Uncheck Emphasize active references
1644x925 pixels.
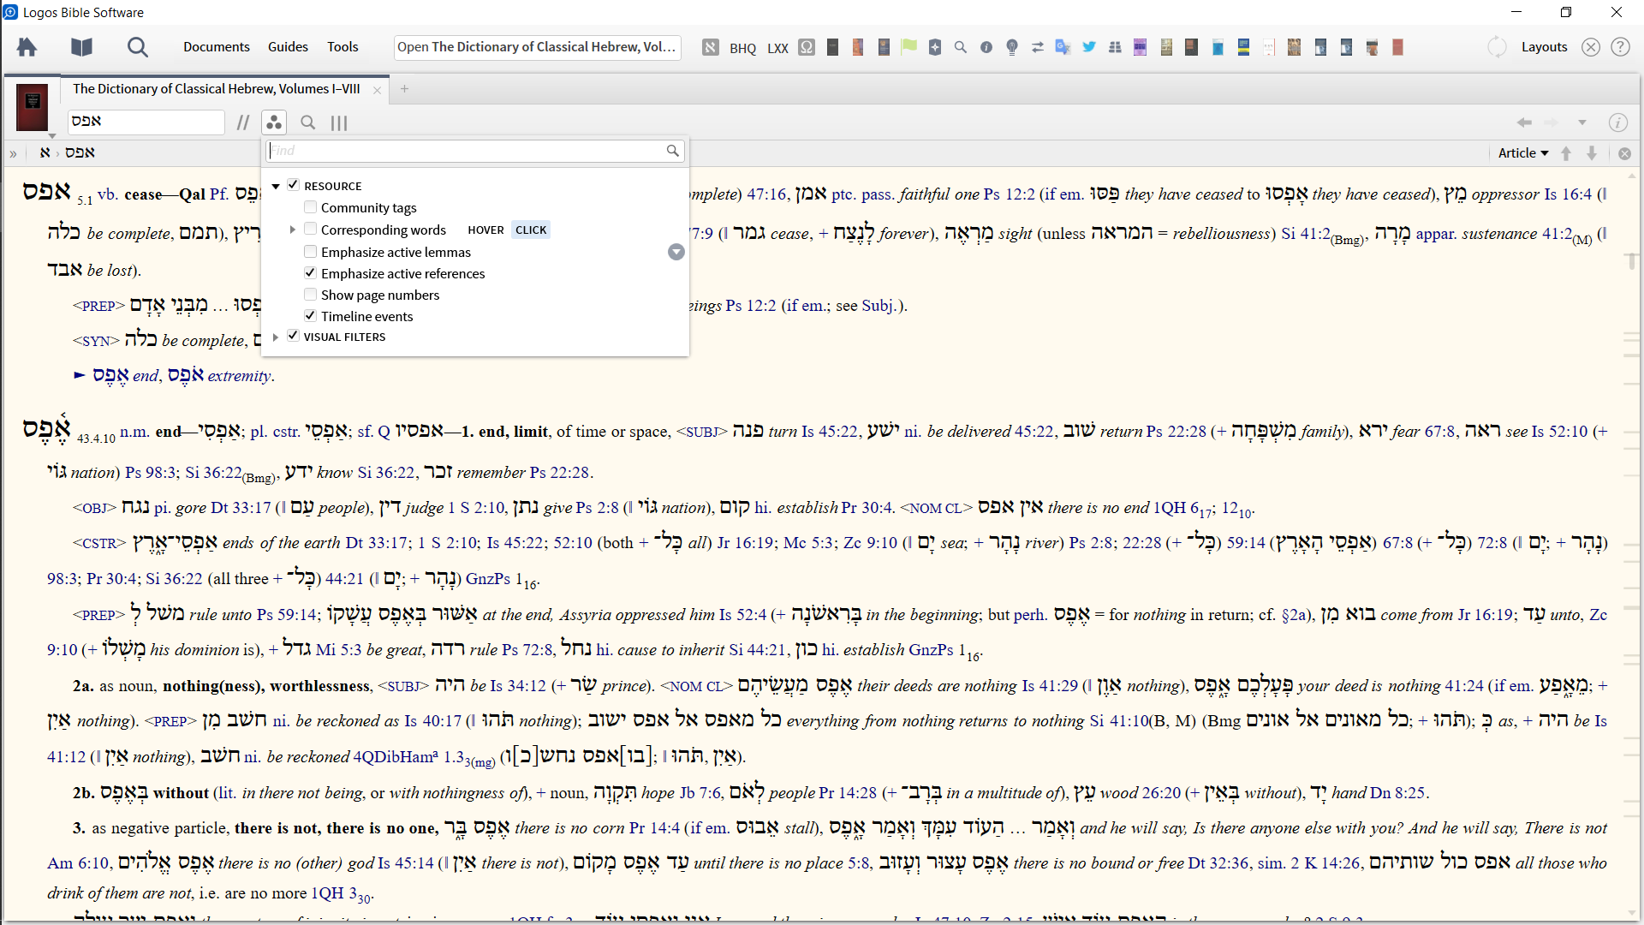point(311,273)
